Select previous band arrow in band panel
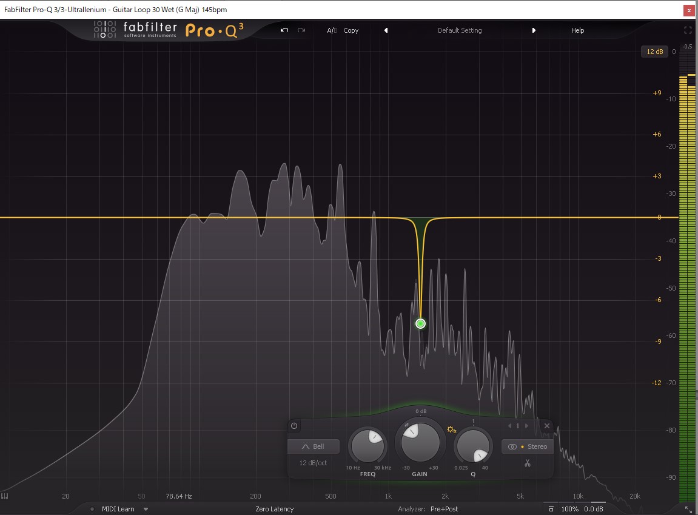698x515 pixels. tap(509, 426)
